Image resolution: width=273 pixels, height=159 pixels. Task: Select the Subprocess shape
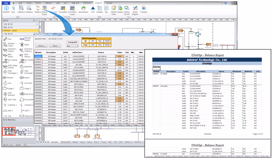pos(26,116)
